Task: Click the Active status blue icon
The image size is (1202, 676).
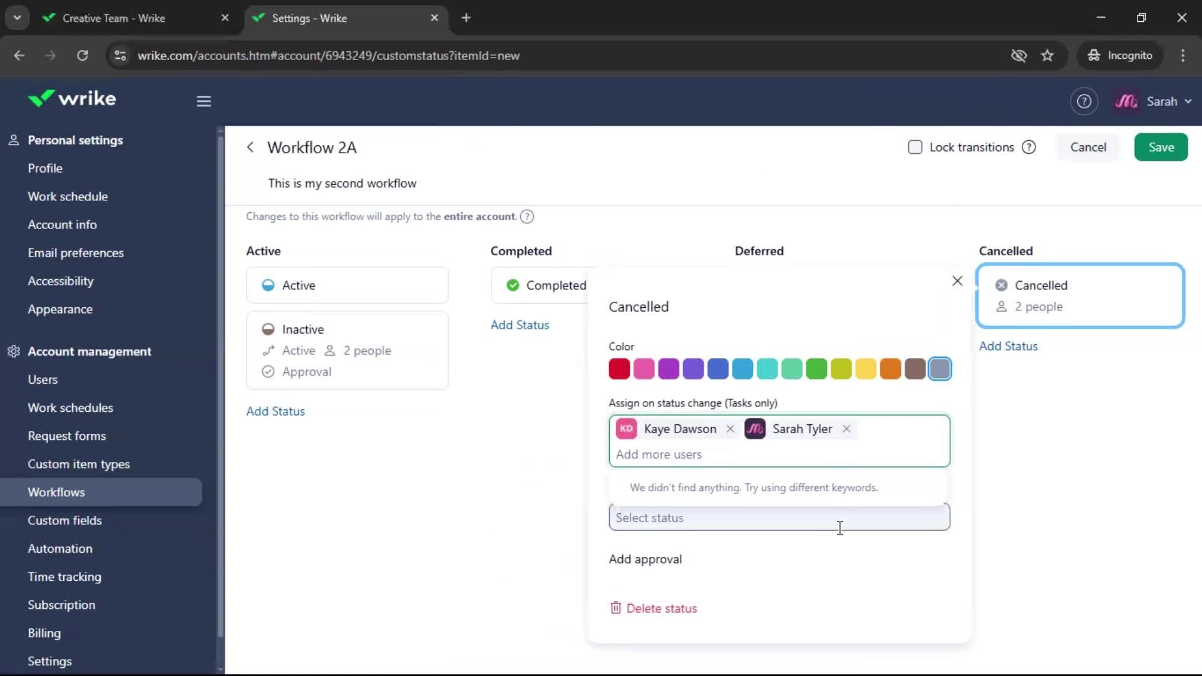Action: (x=268, y=285)
